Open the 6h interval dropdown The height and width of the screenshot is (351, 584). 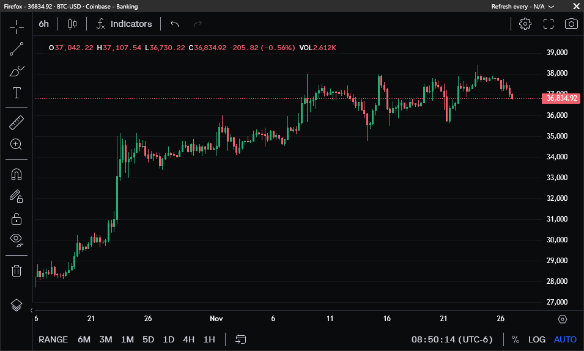tap(44, 24)
